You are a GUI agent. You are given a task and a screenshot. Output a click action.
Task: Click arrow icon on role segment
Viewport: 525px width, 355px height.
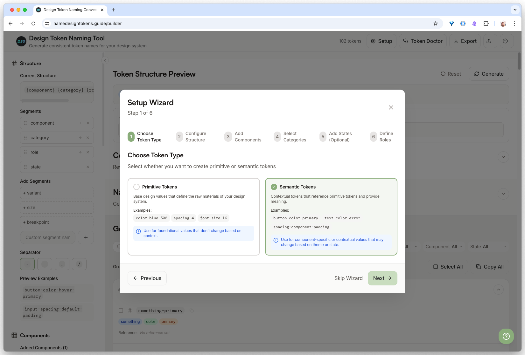(x=80, y=152)
